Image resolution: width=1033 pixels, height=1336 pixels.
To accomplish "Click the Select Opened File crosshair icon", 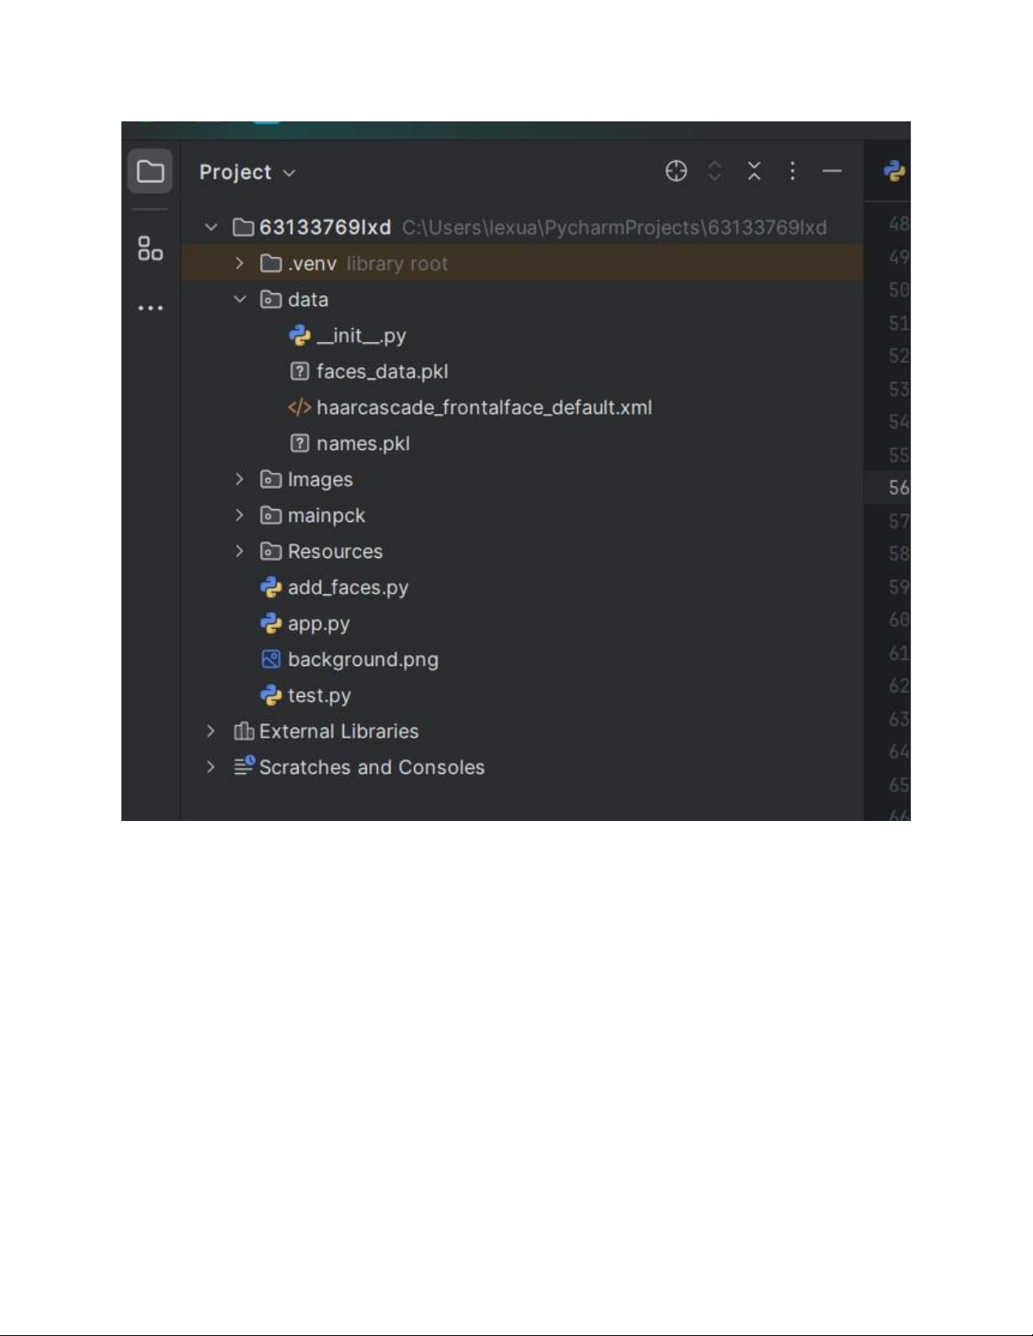I will 676,171.
